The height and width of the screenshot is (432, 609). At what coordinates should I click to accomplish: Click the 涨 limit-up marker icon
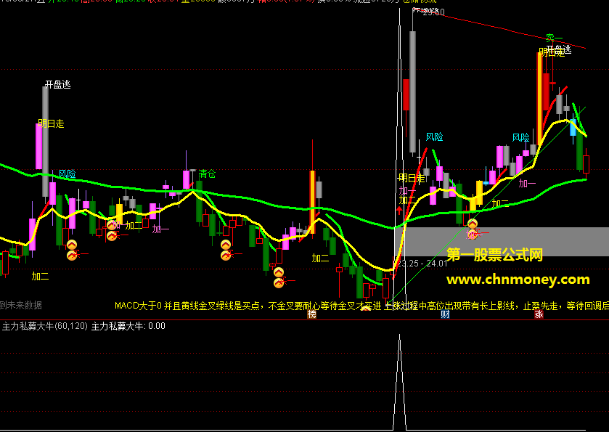point(539,314)
